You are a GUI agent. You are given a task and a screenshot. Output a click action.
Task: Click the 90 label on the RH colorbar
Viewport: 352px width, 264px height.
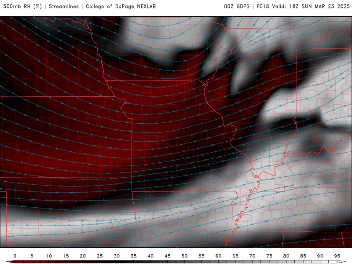click(x=320, y=256)
